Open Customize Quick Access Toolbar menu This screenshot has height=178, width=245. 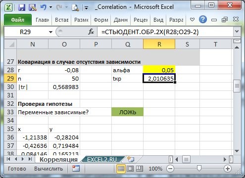tap(86, 7)
